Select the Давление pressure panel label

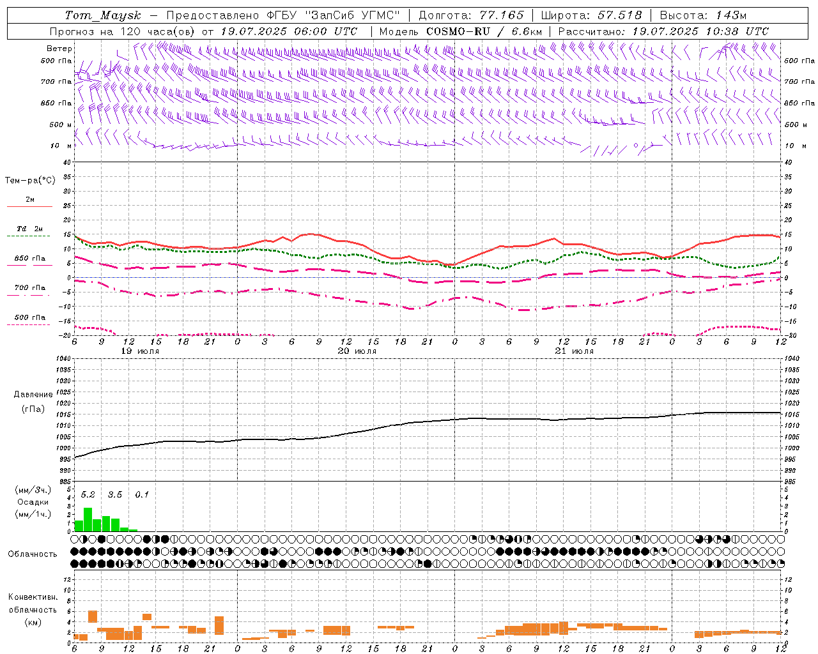point(33,394)
